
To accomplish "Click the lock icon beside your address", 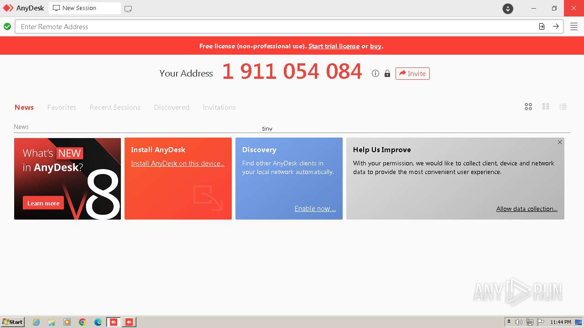I will coord(387,73).
